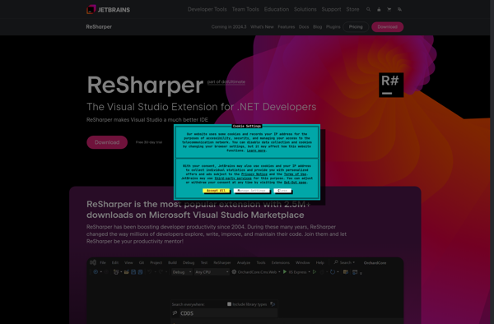Open third-party services link

(233, 178)
